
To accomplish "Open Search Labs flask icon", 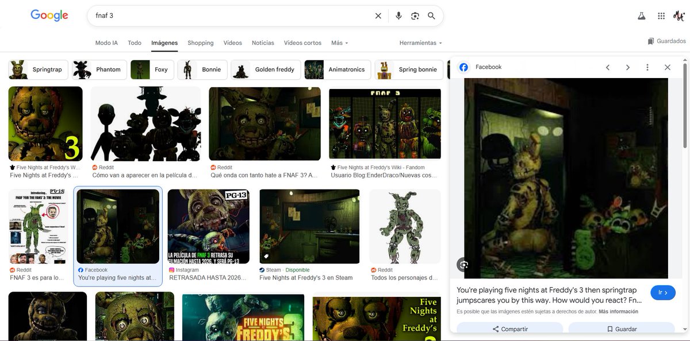I will [642, 16].
